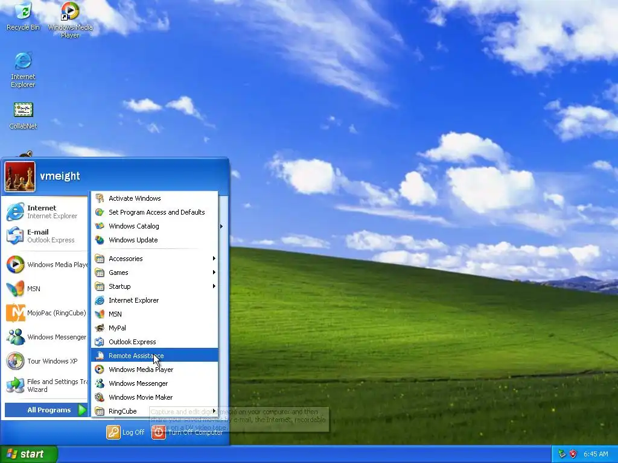Viewport: 618px width, 463px height.
Task: Open Outlook Express in All Programs list
Action: pyautogui.click(x=154, y=342)
